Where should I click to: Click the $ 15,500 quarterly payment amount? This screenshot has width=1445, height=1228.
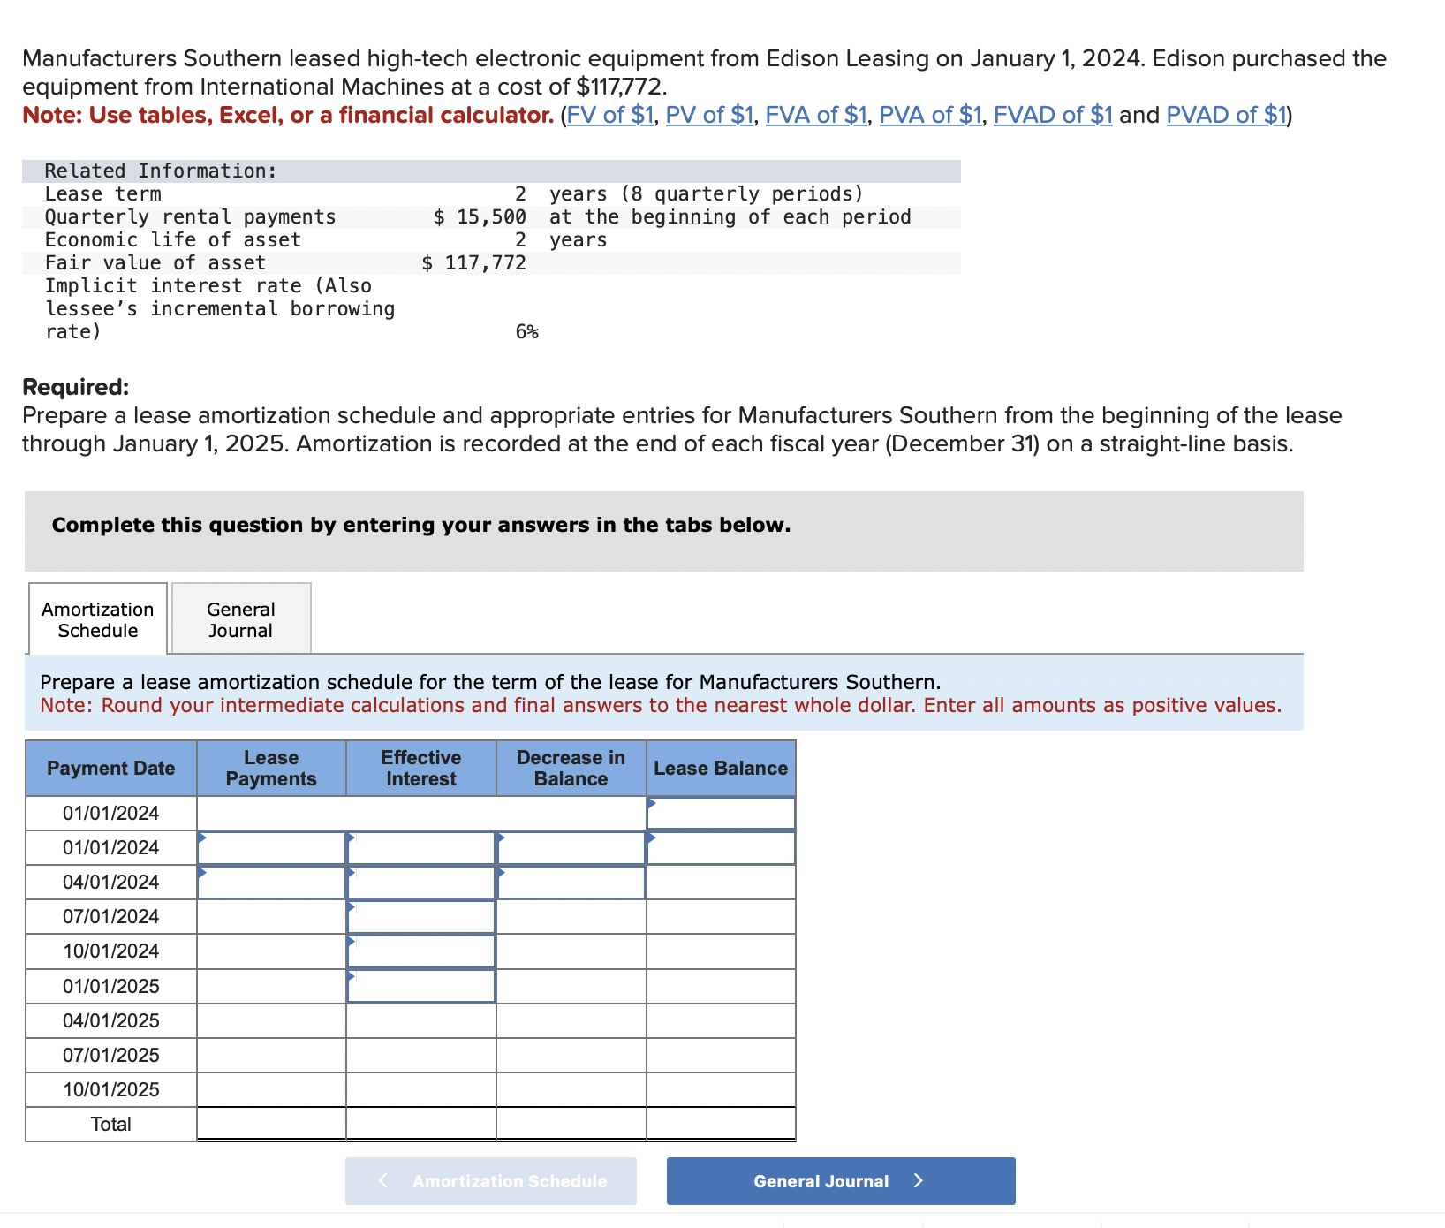coord(480,217)
